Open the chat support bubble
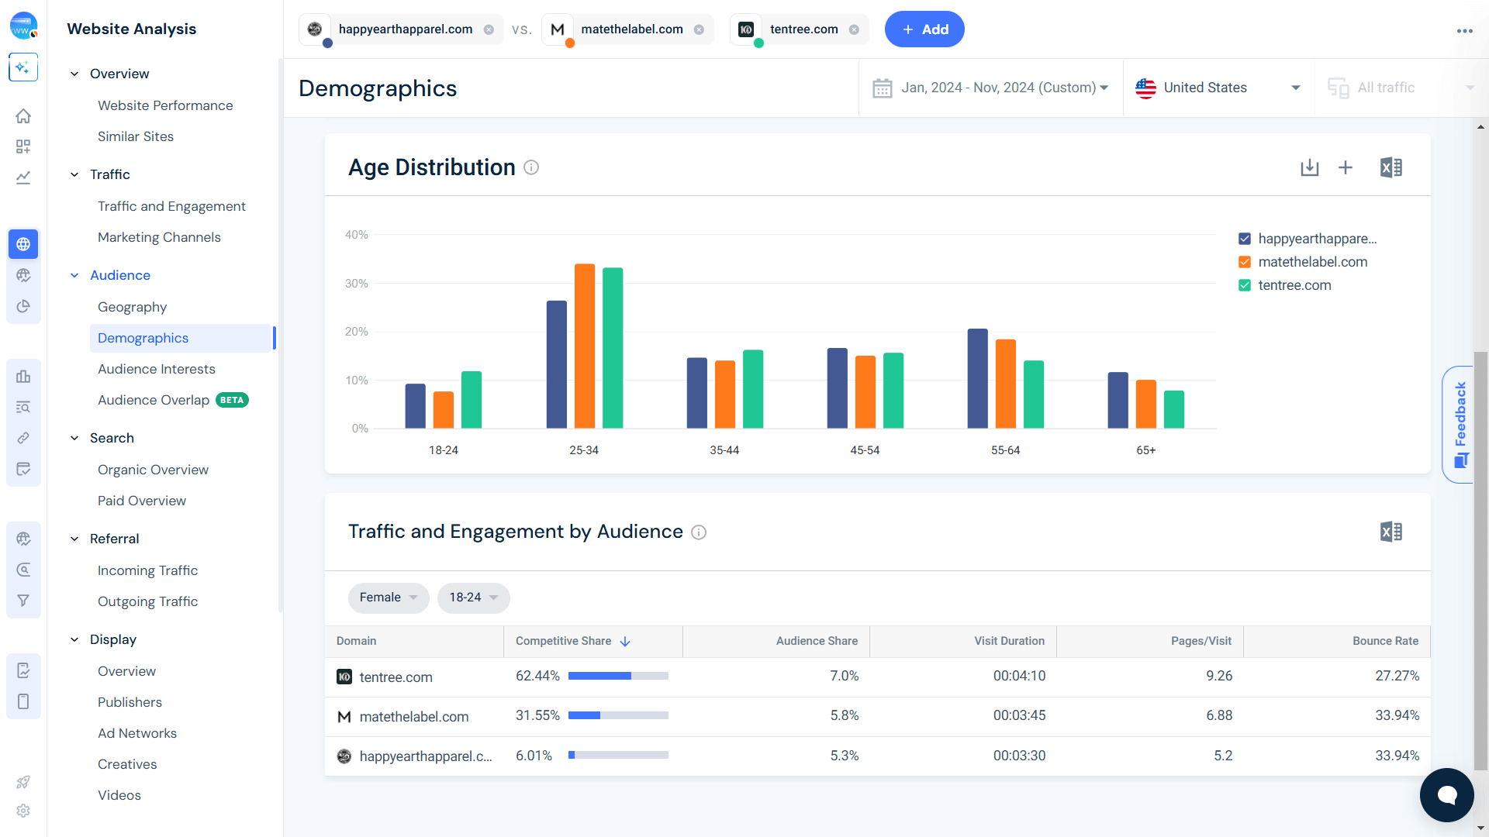1489x837 pixels. tap(1447, 795)
